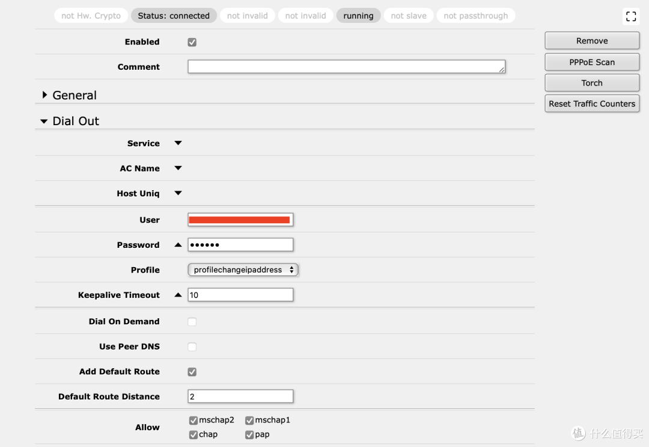Collapse the Keepalive Timeout arrow
The image size is (649, 447).
178,295
